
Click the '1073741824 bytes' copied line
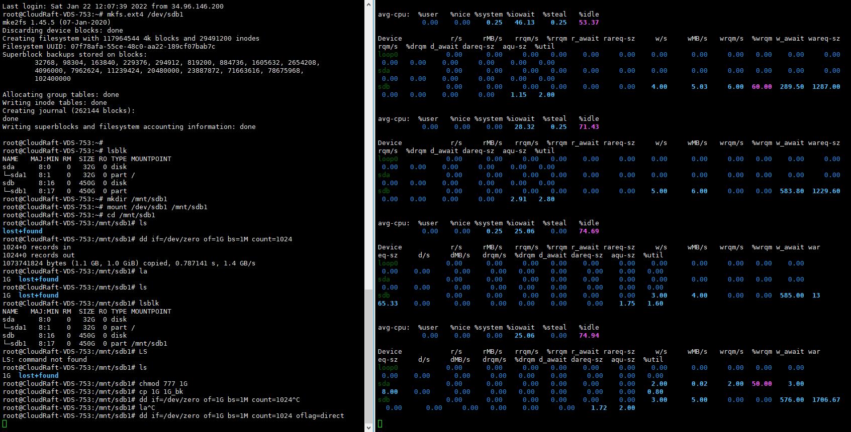point(129,263)
